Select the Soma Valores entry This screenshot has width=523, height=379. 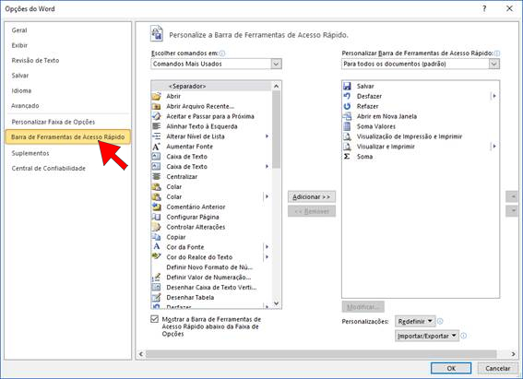(421, 126)
